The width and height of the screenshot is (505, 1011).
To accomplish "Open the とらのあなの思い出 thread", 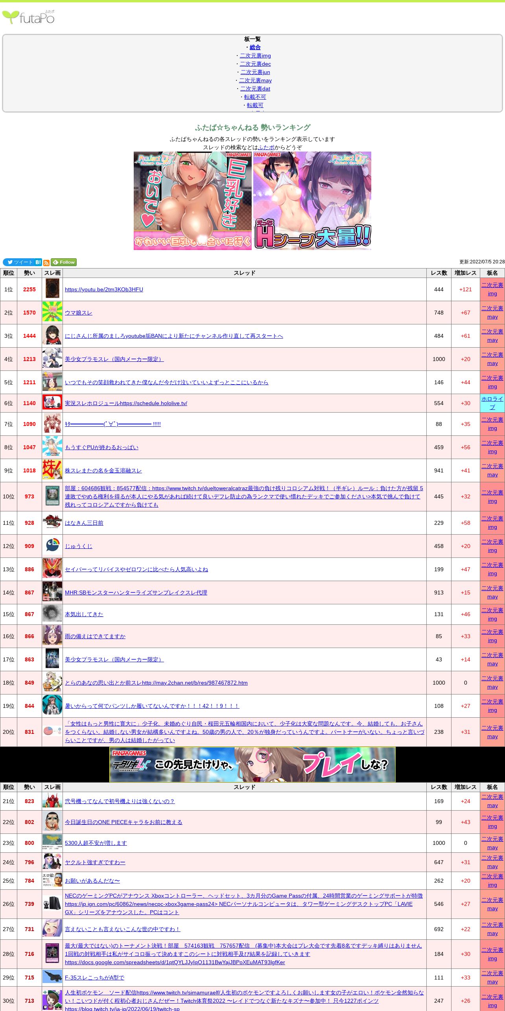I will pos(156,683).
